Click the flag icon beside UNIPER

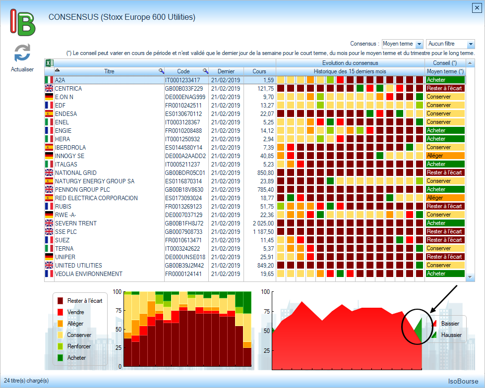(49, 257)
